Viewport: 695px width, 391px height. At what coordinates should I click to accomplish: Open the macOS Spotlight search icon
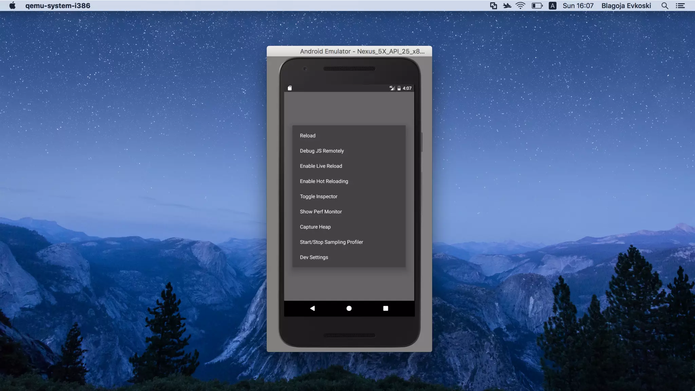point(665,6)
